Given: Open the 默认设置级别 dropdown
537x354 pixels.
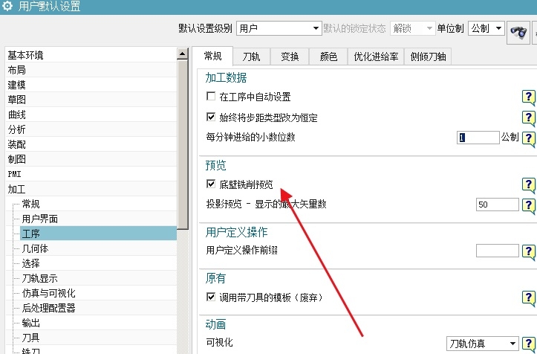Looking at the screenshot, I should click(279, 28).
